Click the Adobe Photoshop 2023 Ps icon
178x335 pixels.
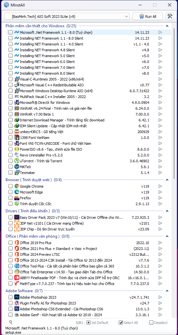[x=17, y=297]
